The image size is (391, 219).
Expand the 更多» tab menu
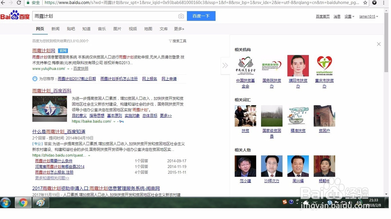(x=179, y=29)
